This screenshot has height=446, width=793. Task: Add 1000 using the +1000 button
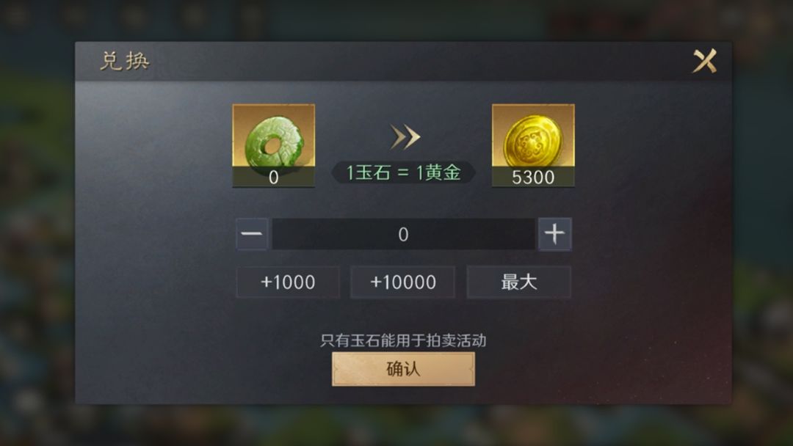point(288,282)
